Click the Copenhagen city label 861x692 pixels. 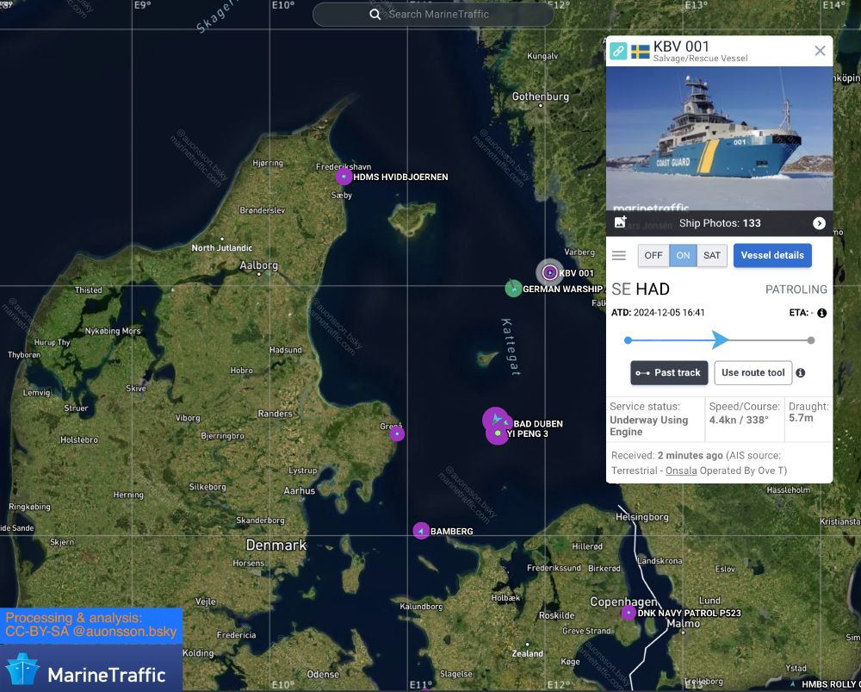tap(623, 602)
